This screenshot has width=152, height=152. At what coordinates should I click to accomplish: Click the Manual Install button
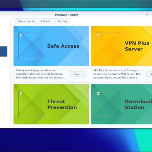pos(26,21)
